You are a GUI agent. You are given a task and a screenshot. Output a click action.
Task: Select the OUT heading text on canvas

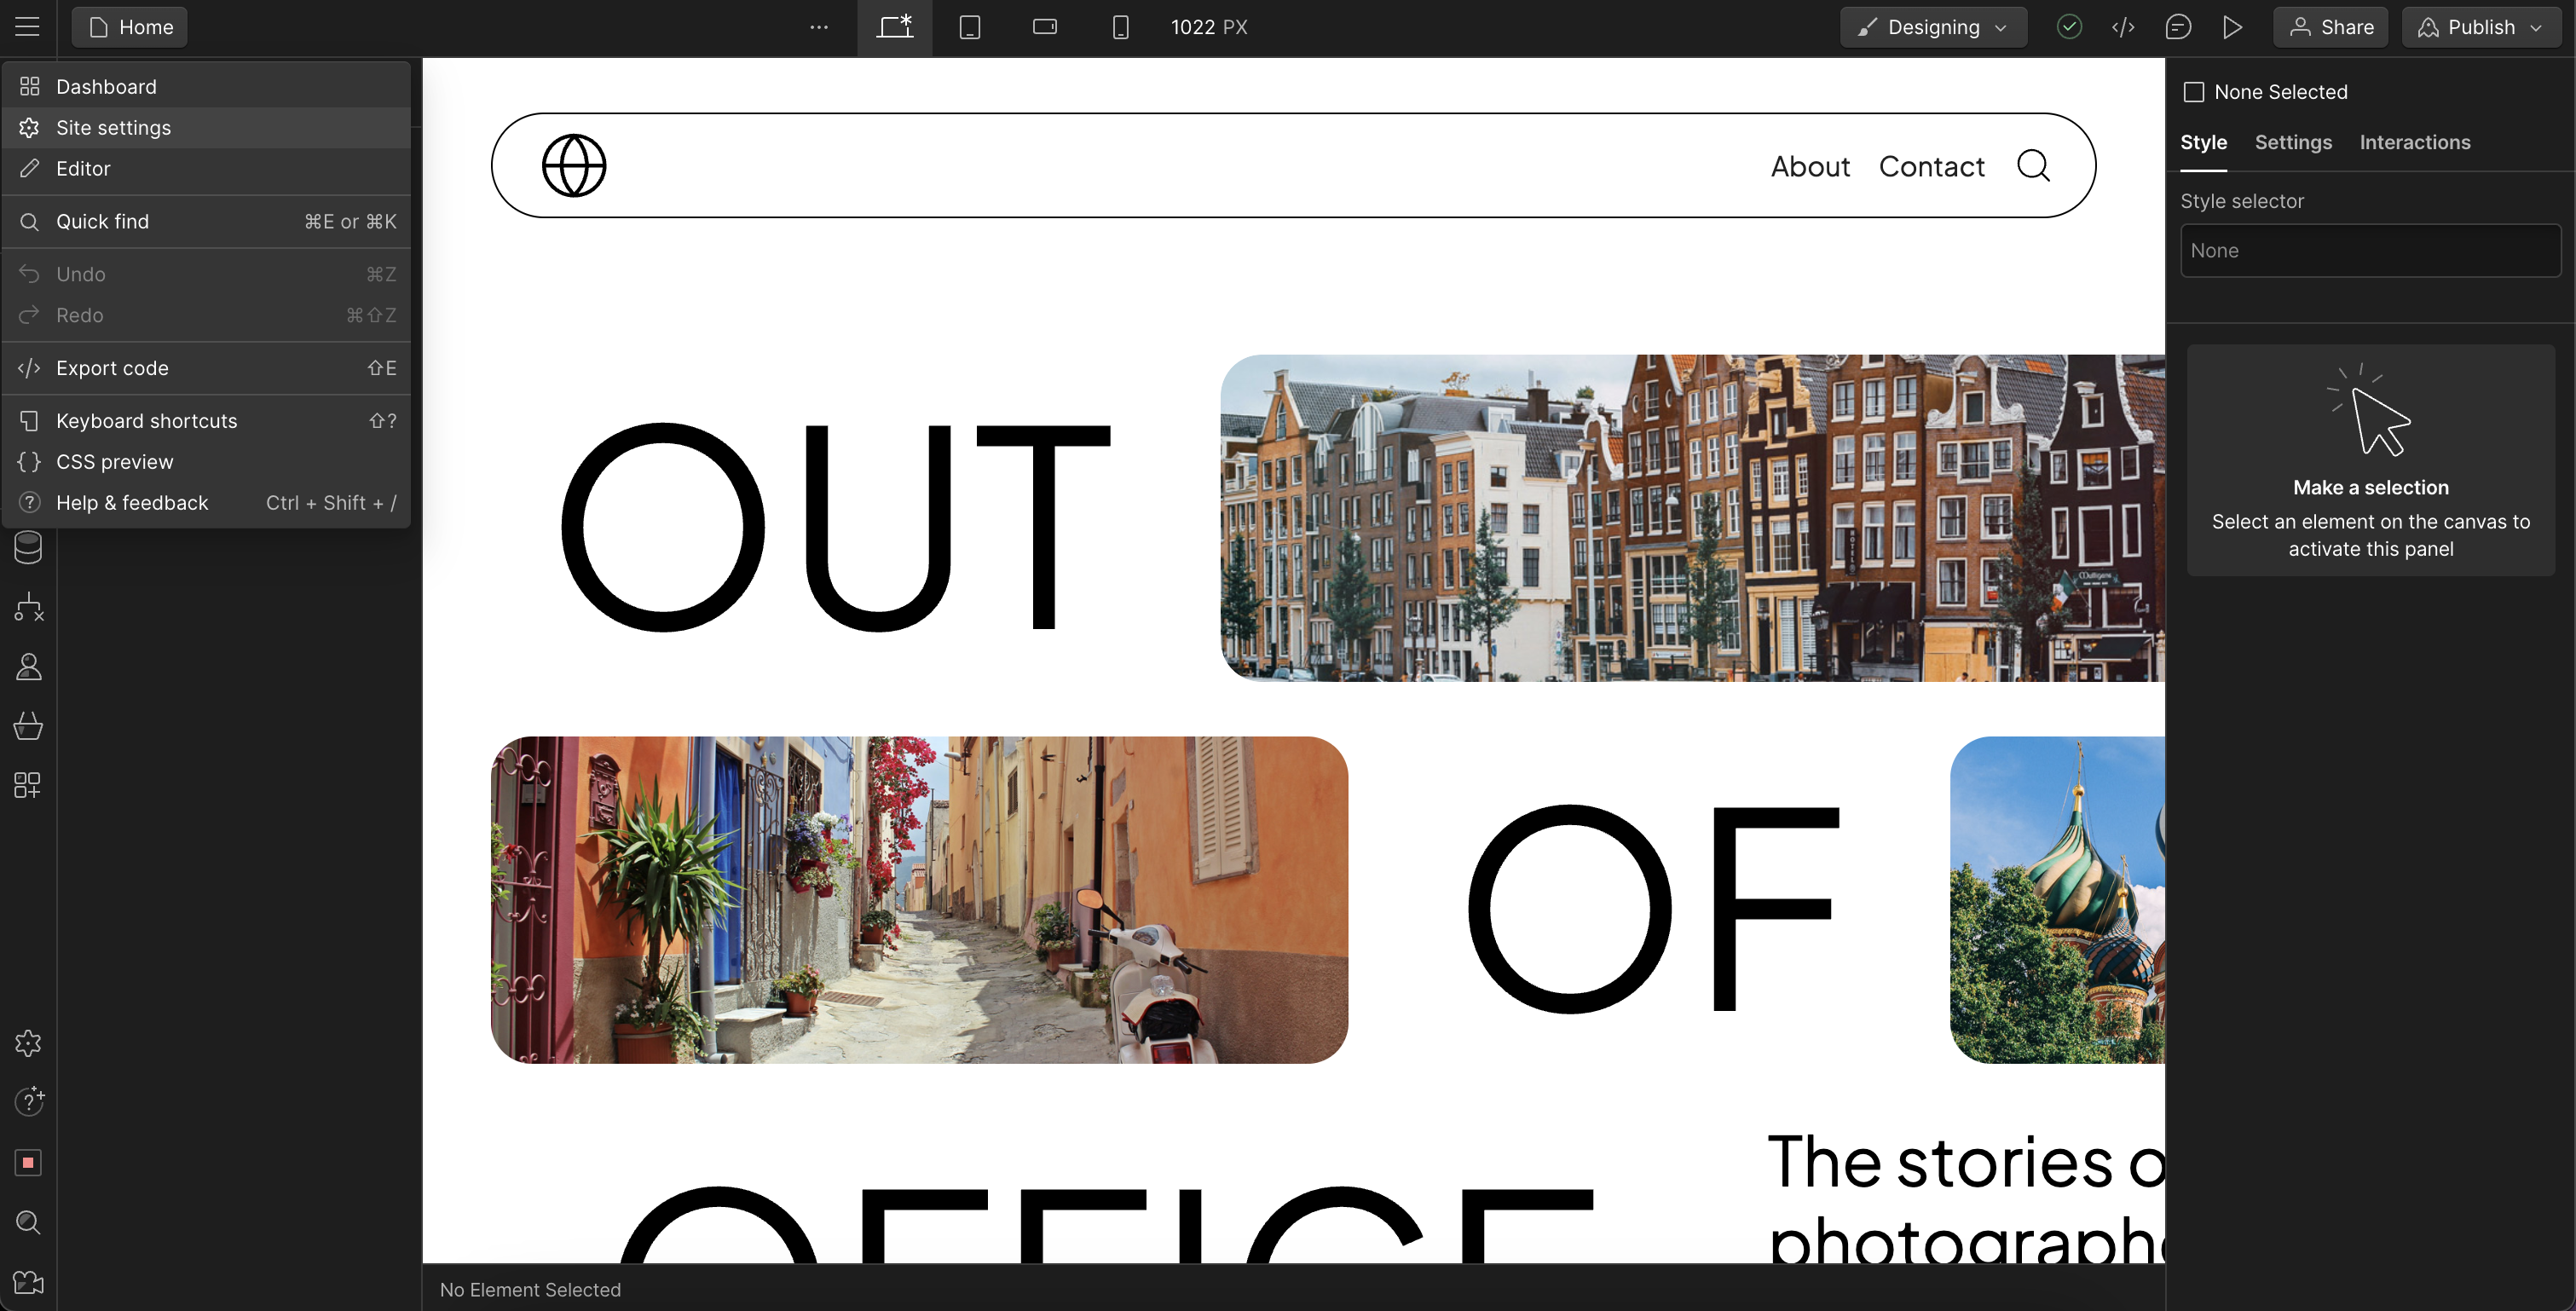coord(836,528)
